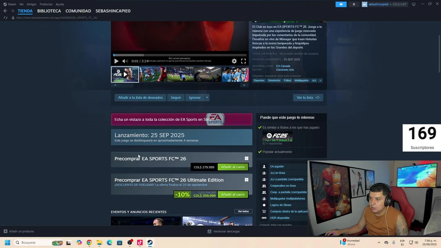441x248 pixels.
Task: Expand more tags with plus button
Action: (320, 81)
